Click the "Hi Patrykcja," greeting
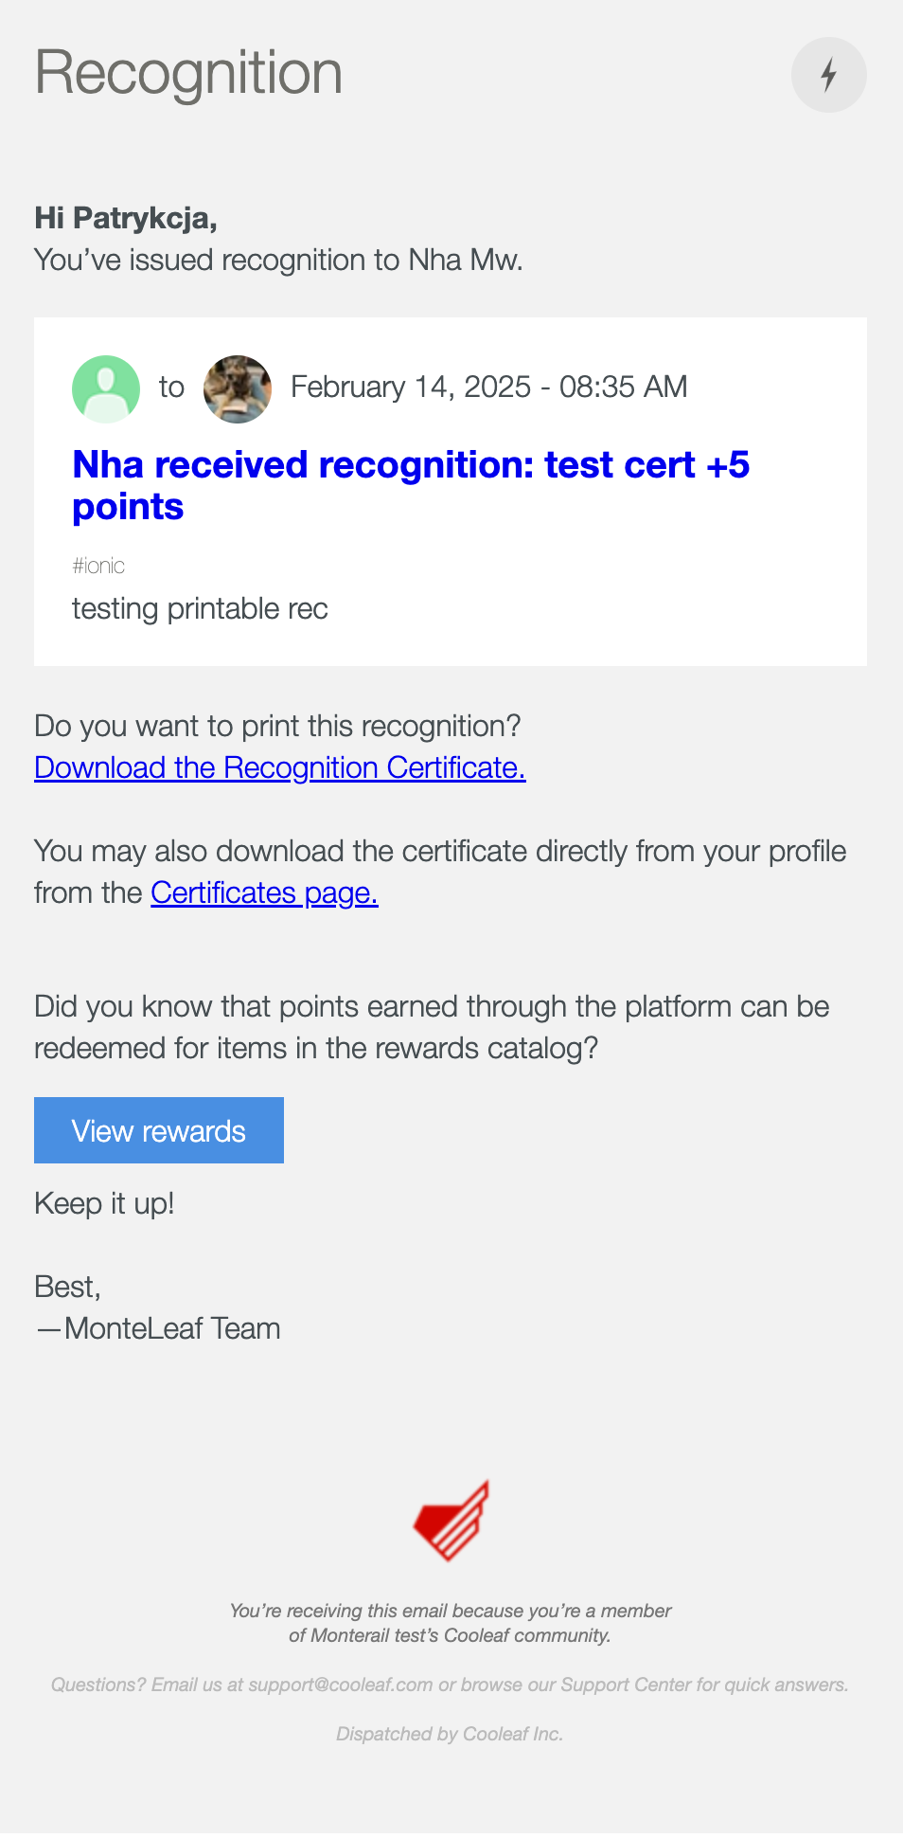Viewport: 903px width, 1838px height. click(126, 218)
